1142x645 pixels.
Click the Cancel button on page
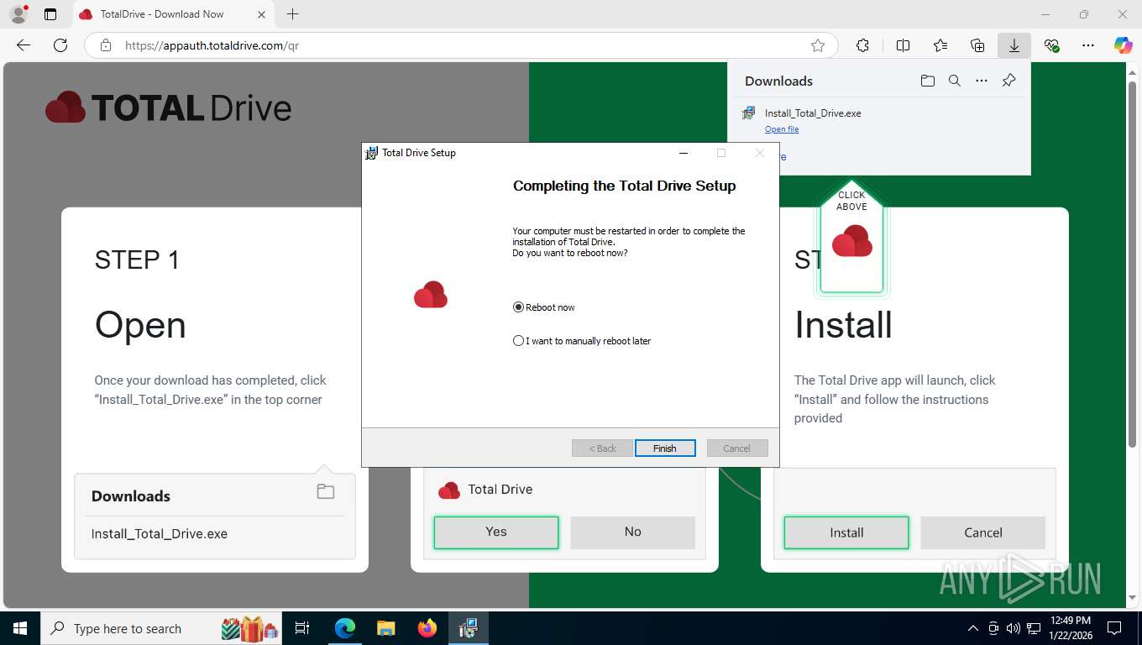click(983, 533)
